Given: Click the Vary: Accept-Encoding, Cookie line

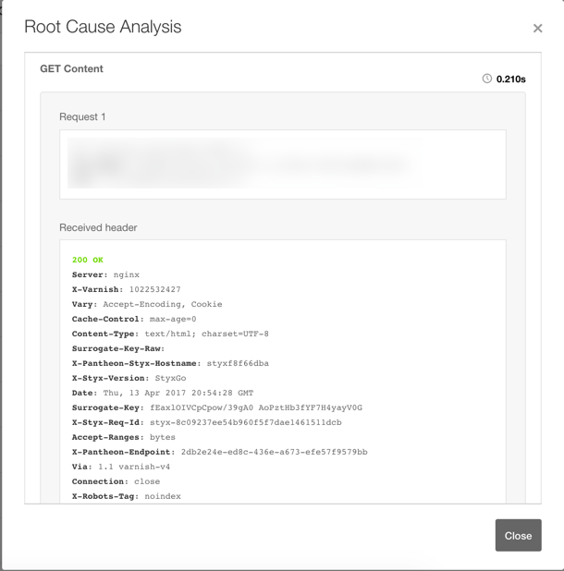Looking at the screenshot, I should (x=147, y=304).
